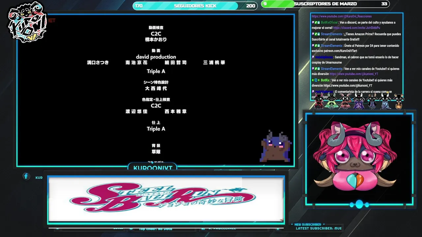The width and height of the screenshot is (422, 237).
Task: Click the subscriber goal value 33
Action: (x=384, y=4)
